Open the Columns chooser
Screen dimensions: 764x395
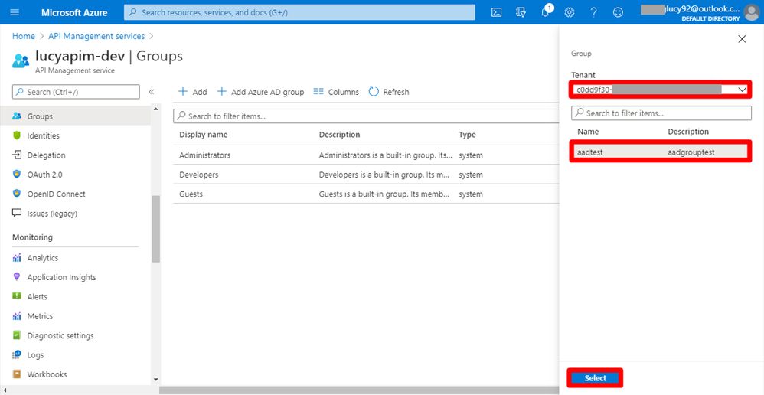336,92
